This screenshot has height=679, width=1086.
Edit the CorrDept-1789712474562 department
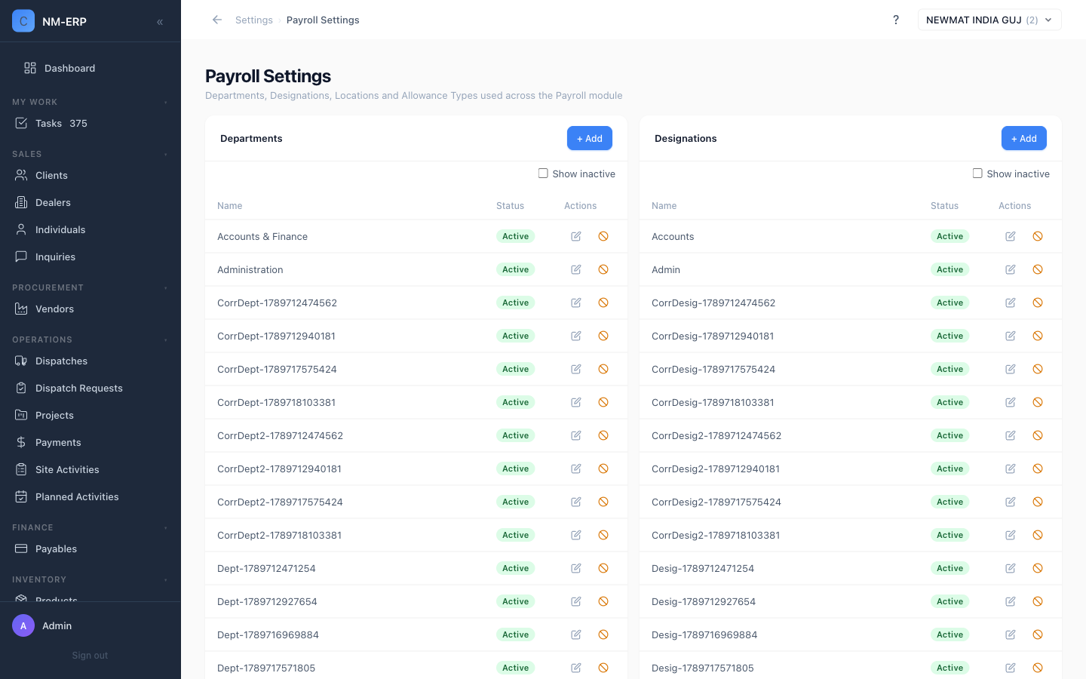tap(576, 303)
